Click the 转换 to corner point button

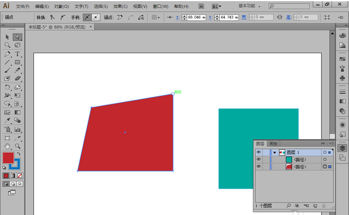point(52,17)
